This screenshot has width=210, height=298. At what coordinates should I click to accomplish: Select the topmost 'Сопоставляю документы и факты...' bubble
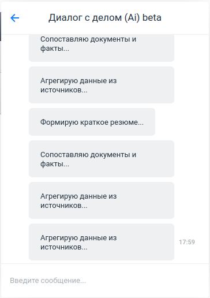coord(102,48)
